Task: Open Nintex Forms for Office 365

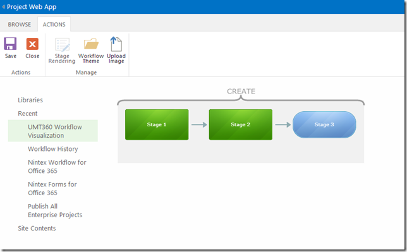Action: click(x=52, y=188)
